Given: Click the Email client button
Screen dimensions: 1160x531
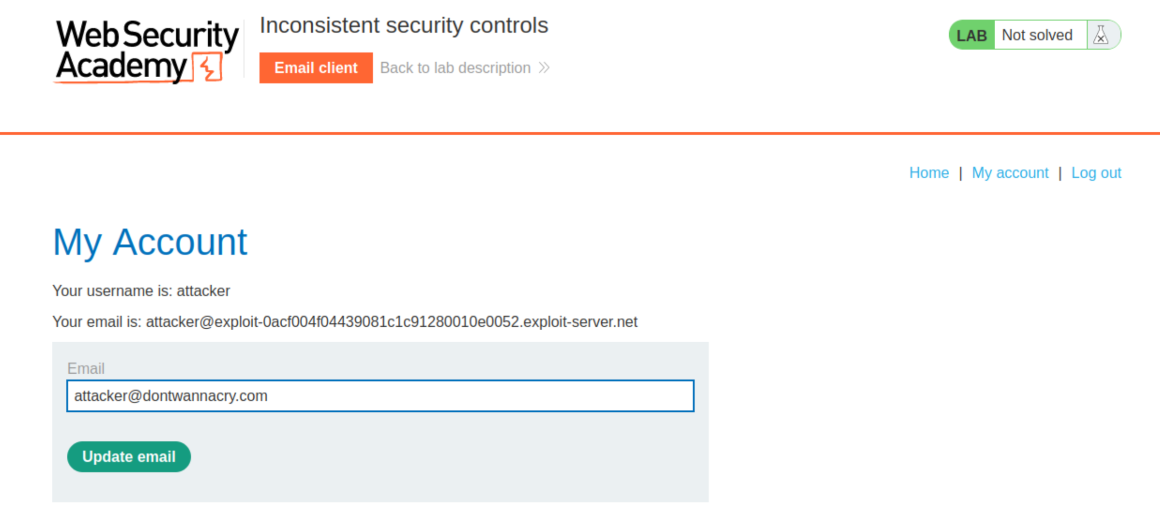Looking at the screenshot, I should click(316, 67).
